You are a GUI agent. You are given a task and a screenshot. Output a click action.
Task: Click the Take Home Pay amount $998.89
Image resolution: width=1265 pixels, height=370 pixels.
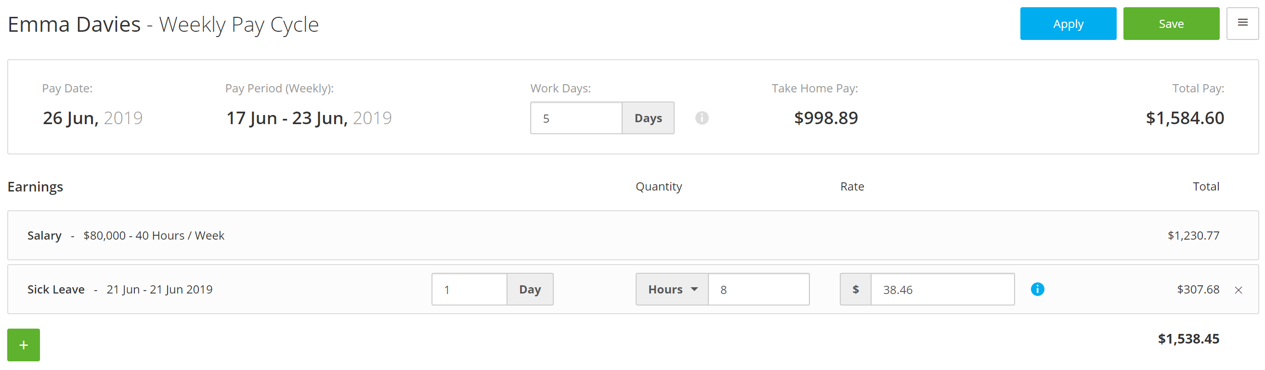(x=826, y=118)
